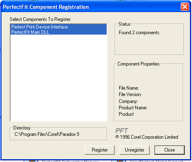Click the File Version label
The width and height of the screenshot is (192, 162).
pos(130,94)
